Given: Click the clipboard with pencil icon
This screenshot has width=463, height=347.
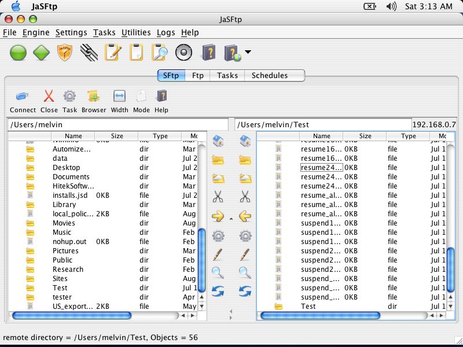Looking at the screenshot, I should tap(113, 53).
